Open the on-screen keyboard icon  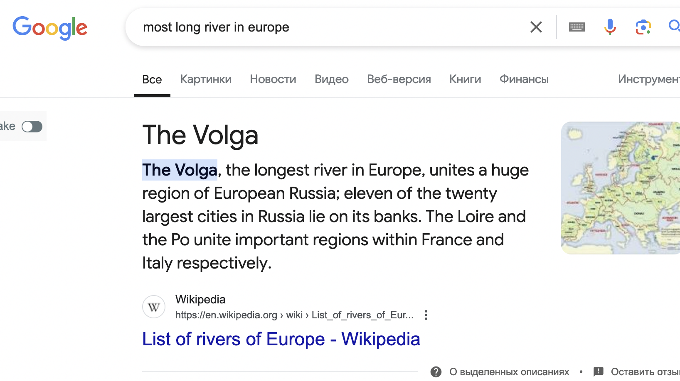(577, 27)
